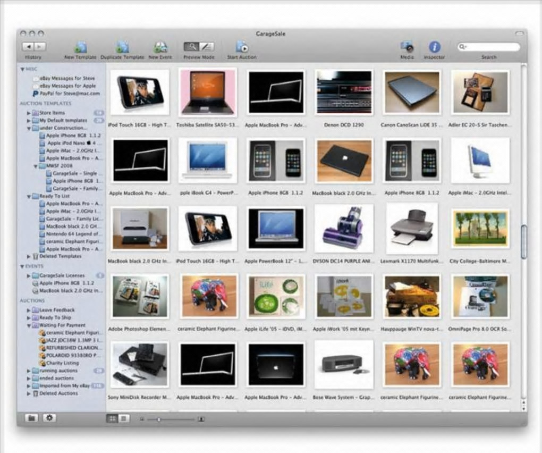Screen dimensions: 542x453
Task: Collapse the Ready To List folder
Action: pos(29,196)
